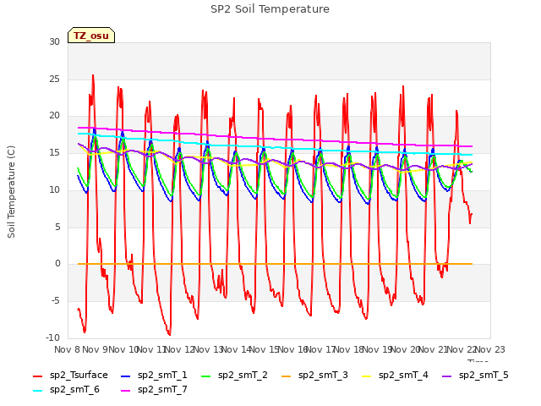The height and width of the screenshot is (406, 541).
Task: Click the Nov 23 x-axis tick label
Action: (490, 349)
